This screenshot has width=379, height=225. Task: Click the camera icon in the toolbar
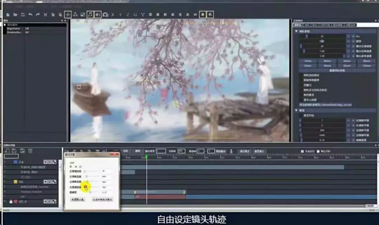tap(105, 14)
